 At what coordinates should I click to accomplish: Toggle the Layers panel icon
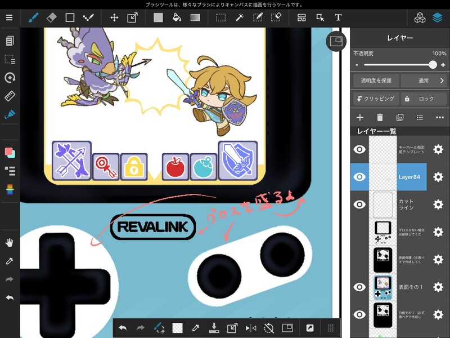click(x=438, y=17)
